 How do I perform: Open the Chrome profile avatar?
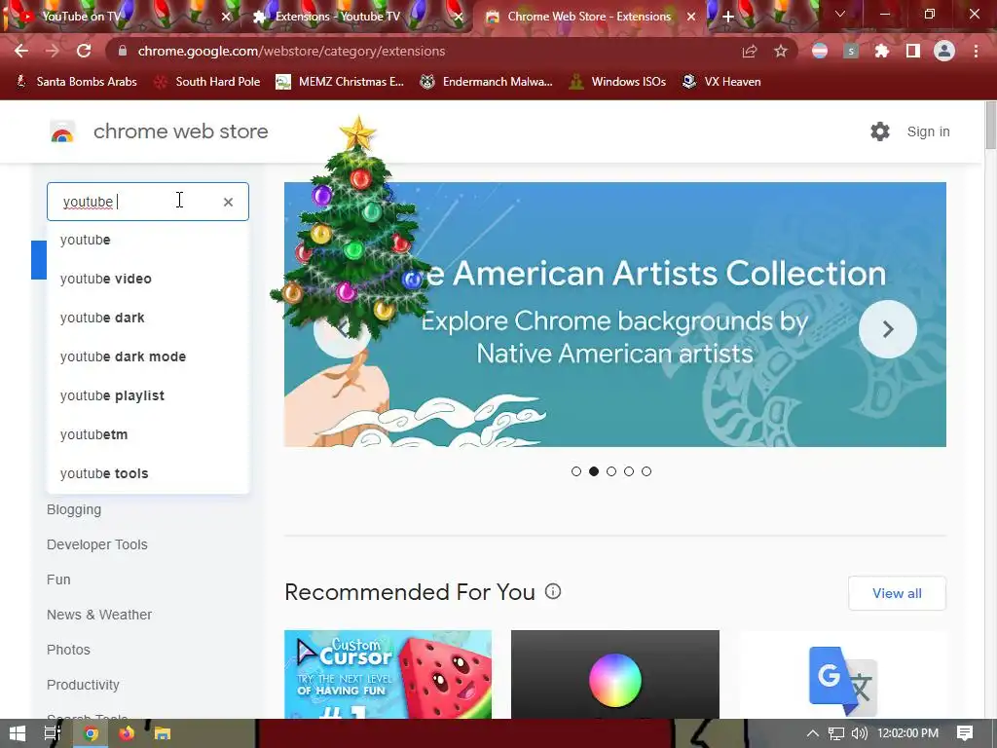pyautogui.click(x=944, y=51)
